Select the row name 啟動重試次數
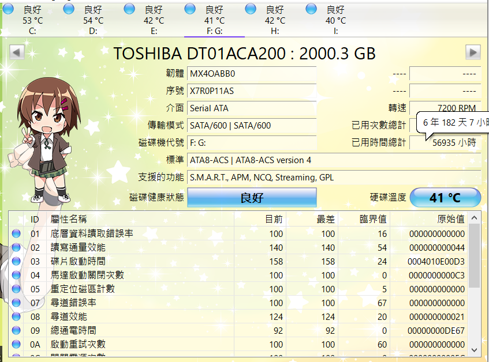 78,344
